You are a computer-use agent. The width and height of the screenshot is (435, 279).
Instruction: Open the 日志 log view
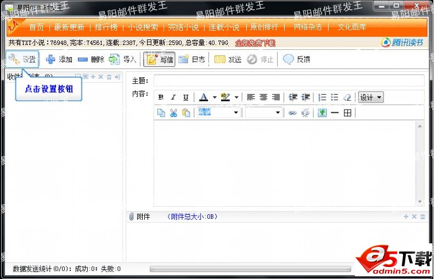click(191, 59)
